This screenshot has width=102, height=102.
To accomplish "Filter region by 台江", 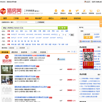I will pos(17,31).
